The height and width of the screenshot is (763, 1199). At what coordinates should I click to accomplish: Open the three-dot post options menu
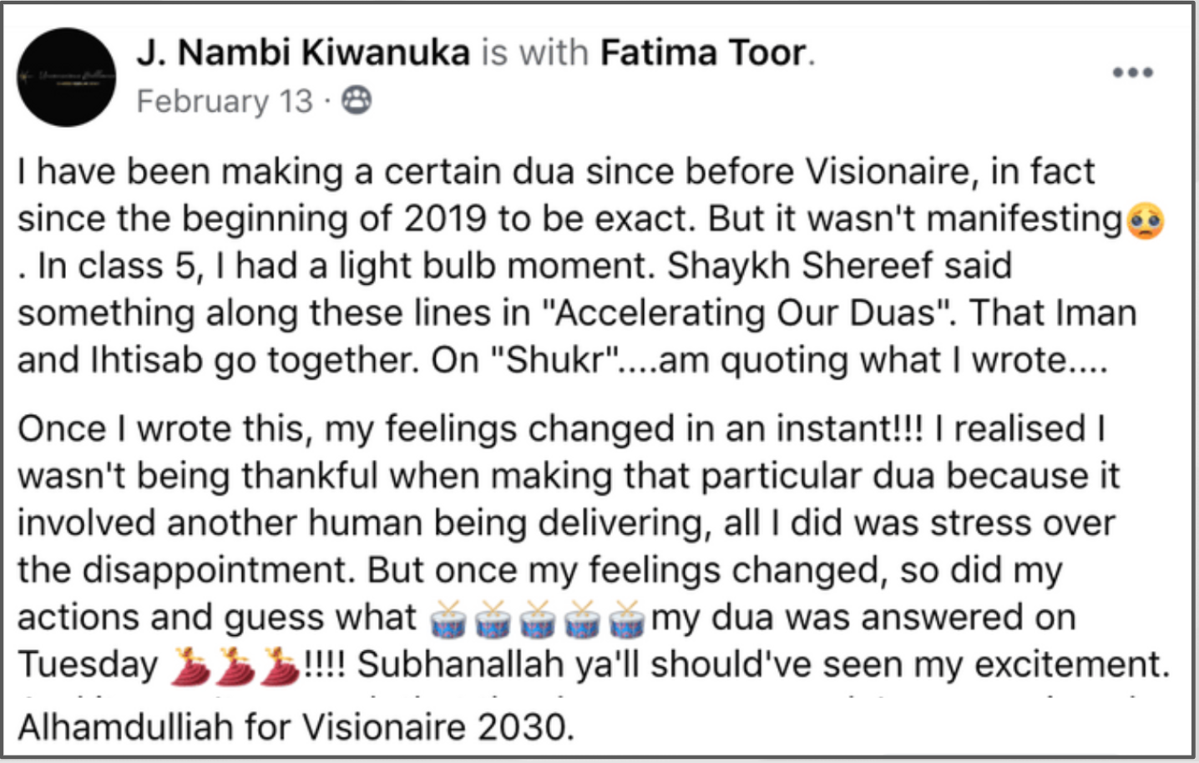[x=1133, y=73]
